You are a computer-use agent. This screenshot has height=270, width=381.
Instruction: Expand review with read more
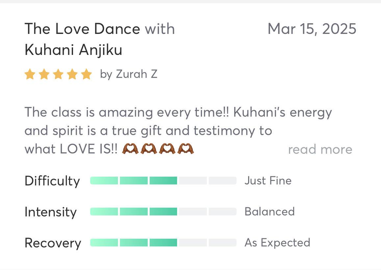coord(320,150)
